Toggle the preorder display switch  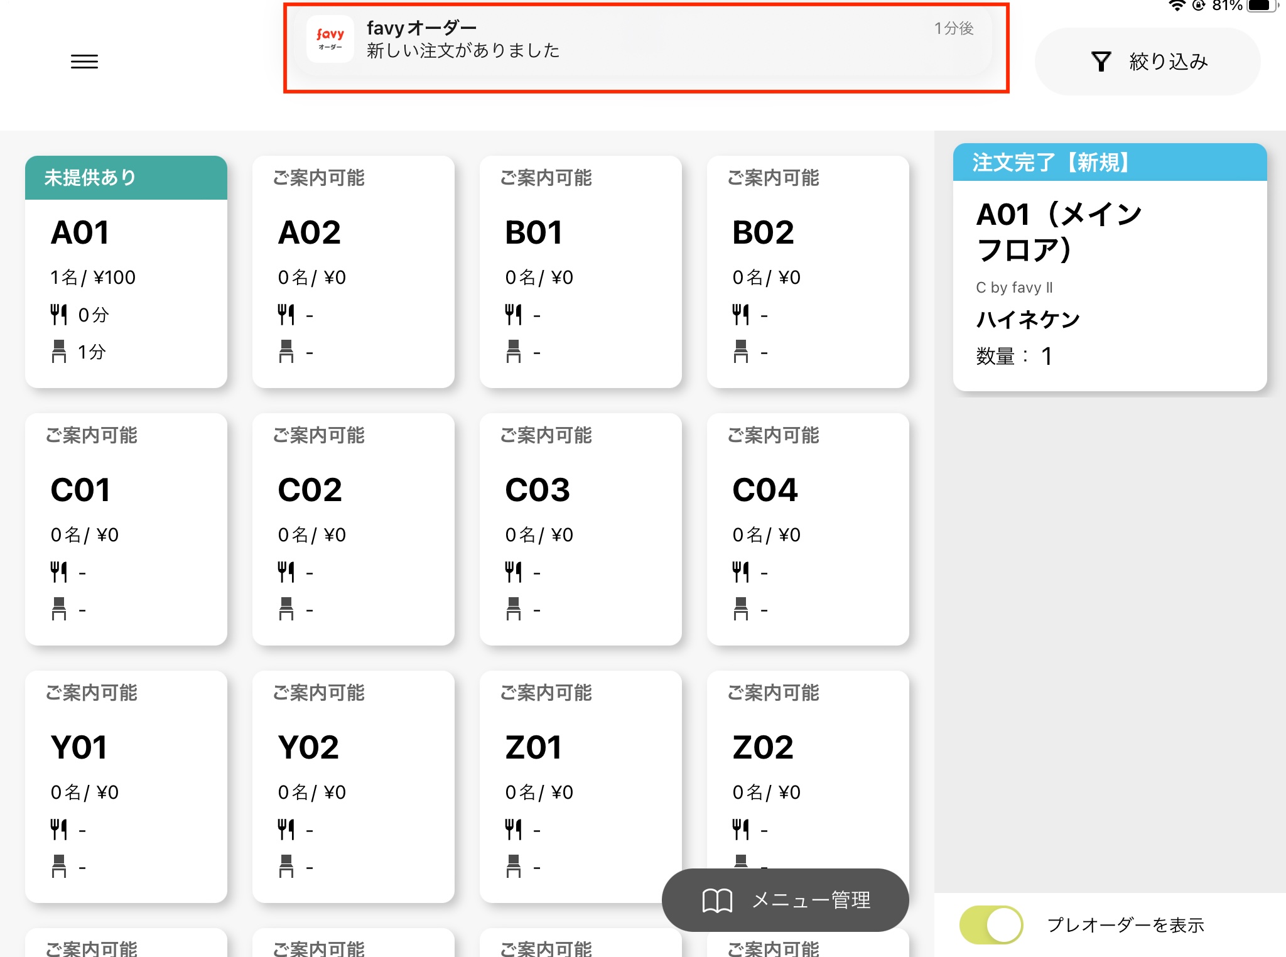coord(991,924)
